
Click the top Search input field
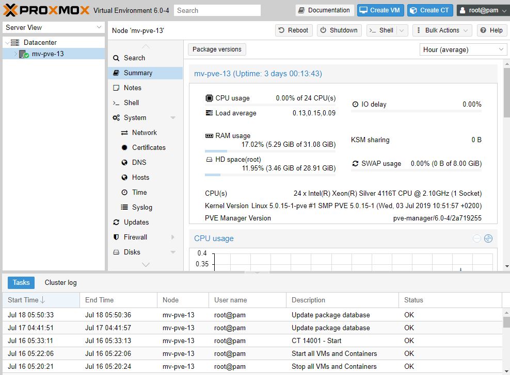pos(217,10)
